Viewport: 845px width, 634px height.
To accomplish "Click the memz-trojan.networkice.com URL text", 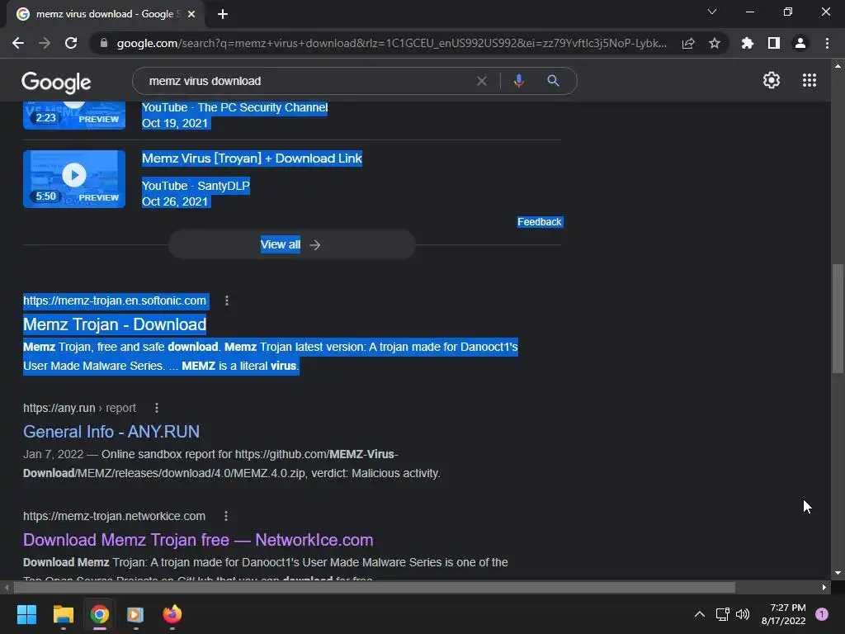I will click(x=114, y=516).
